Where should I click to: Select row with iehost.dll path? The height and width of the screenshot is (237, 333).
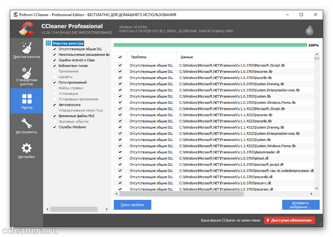coord(214,158)
